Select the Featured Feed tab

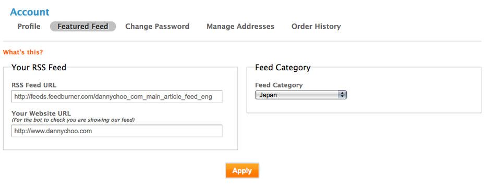83,27
